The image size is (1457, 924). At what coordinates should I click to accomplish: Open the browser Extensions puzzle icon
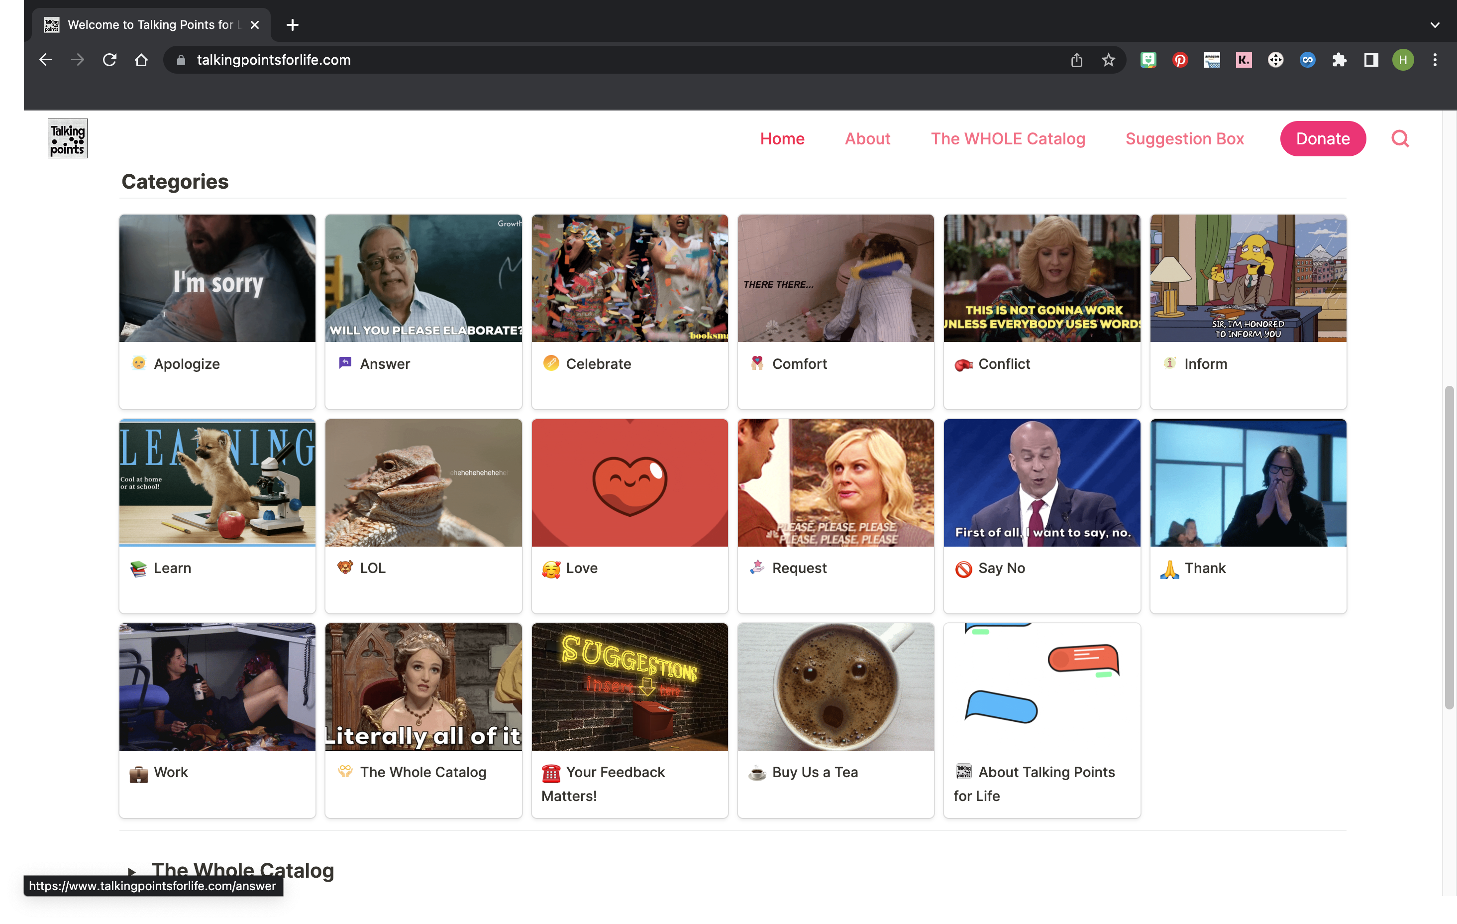(1339, 60)
